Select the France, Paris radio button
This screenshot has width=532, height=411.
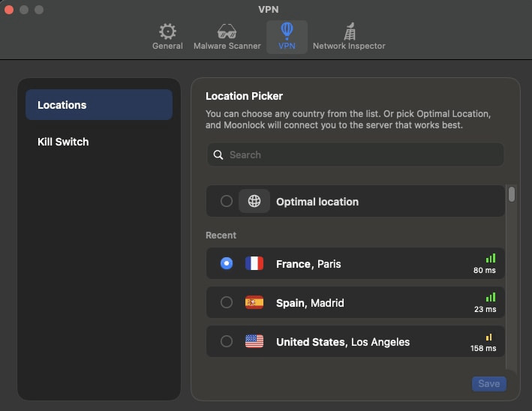227,263
